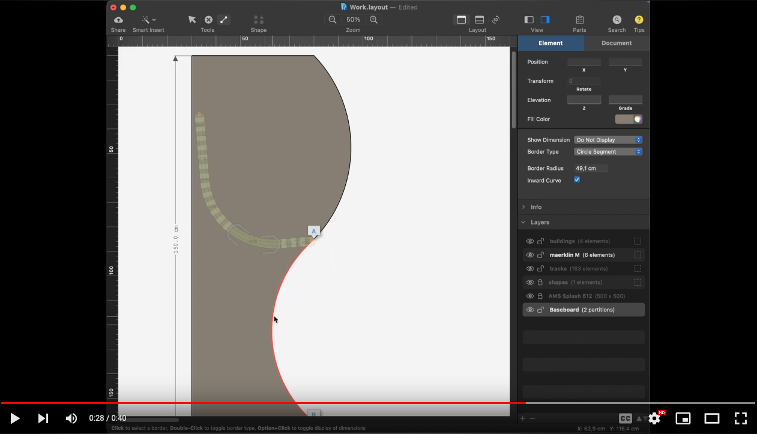Open the Smart Insert wand dropdown
The height and width of the screenshot is (434, 757).
(148, 20)
